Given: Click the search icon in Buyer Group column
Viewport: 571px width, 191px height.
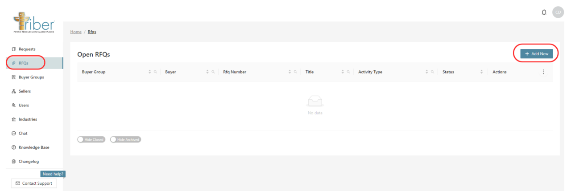Looking at the screenshot, I should [x=155, y=72].
